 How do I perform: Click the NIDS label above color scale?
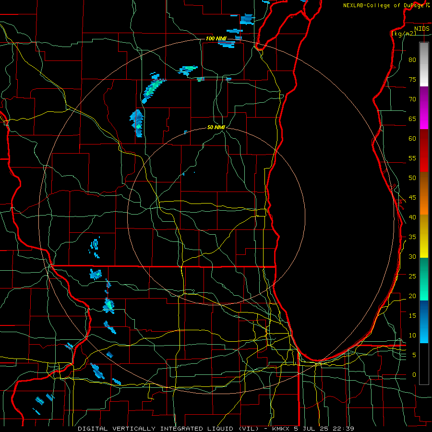point(422,29)
